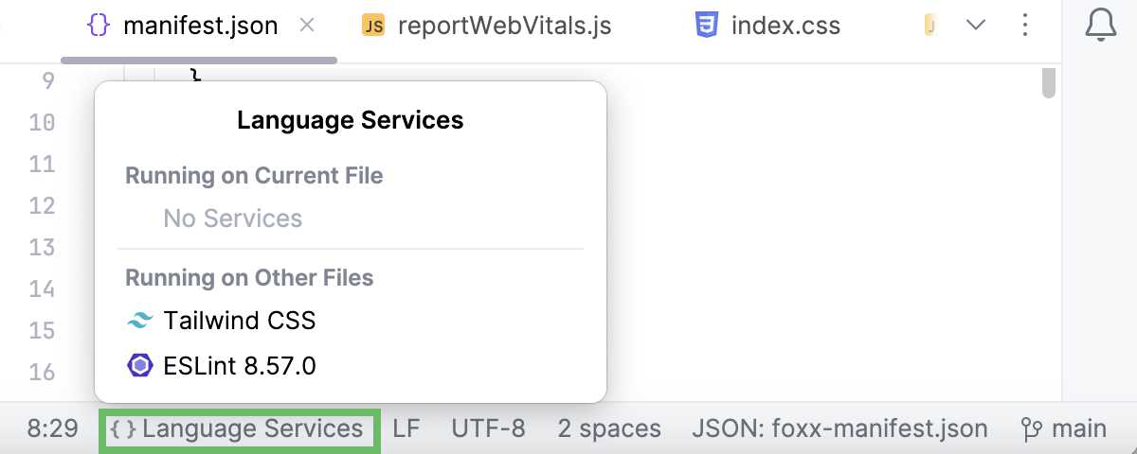The image size is (1137, 454).
Task: Click the ESLint hexagon icon
Action: click(139, 365)
